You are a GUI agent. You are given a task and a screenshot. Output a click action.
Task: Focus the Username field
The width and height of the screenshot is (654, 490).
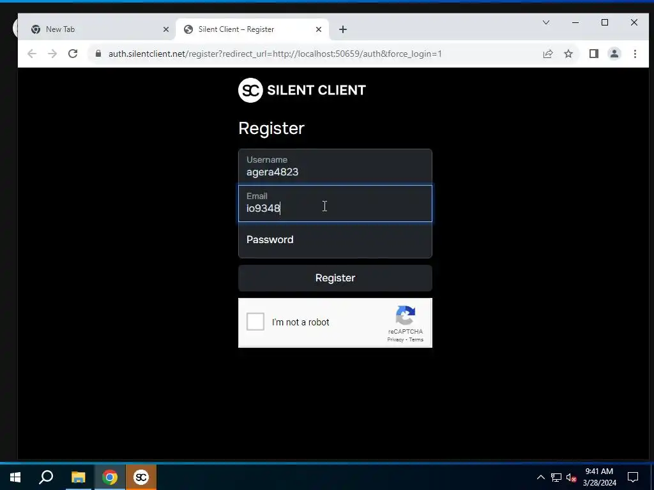[335, 167]
